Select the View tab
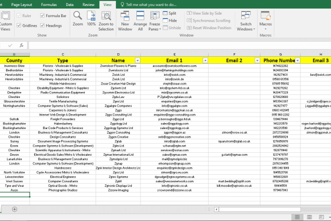Viewport: 331px width, 221px height. (107, 5)
